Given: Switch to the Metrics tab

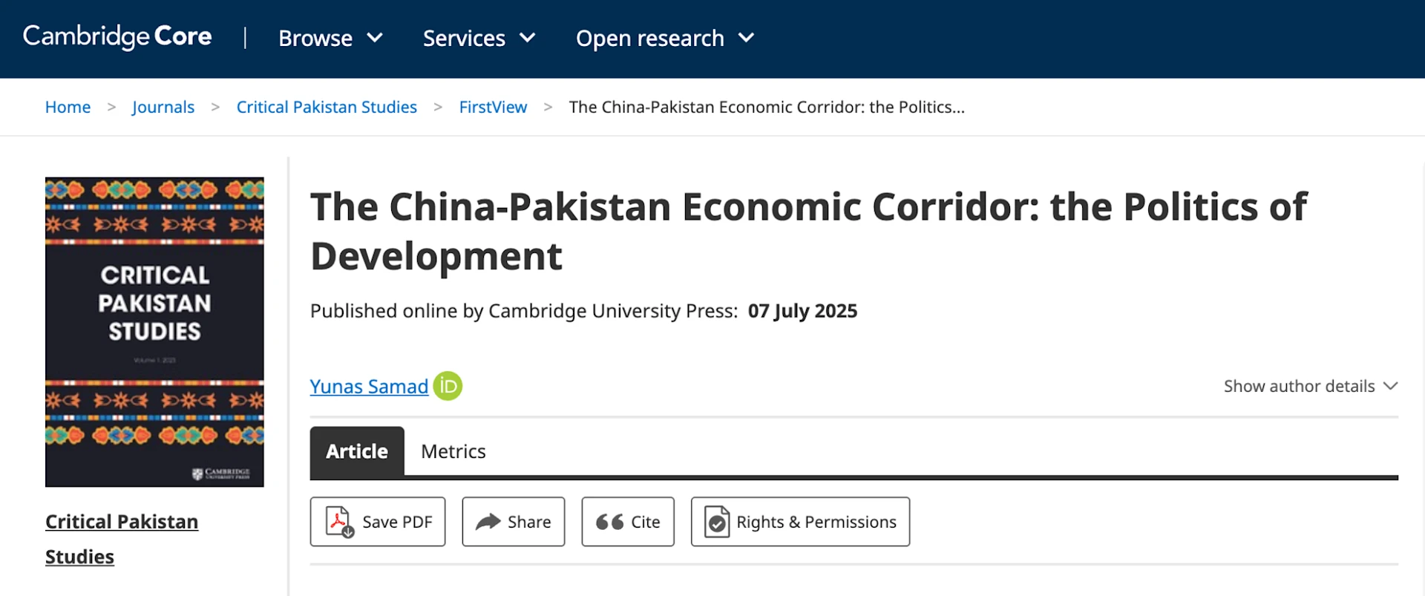Looking at the screenshot, I should point(453,451).
